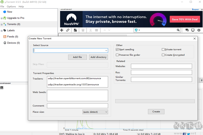The width and height of the screenshot is (203, 135).
Task: Close the top advertisement banner X
Action: (202, 9)
